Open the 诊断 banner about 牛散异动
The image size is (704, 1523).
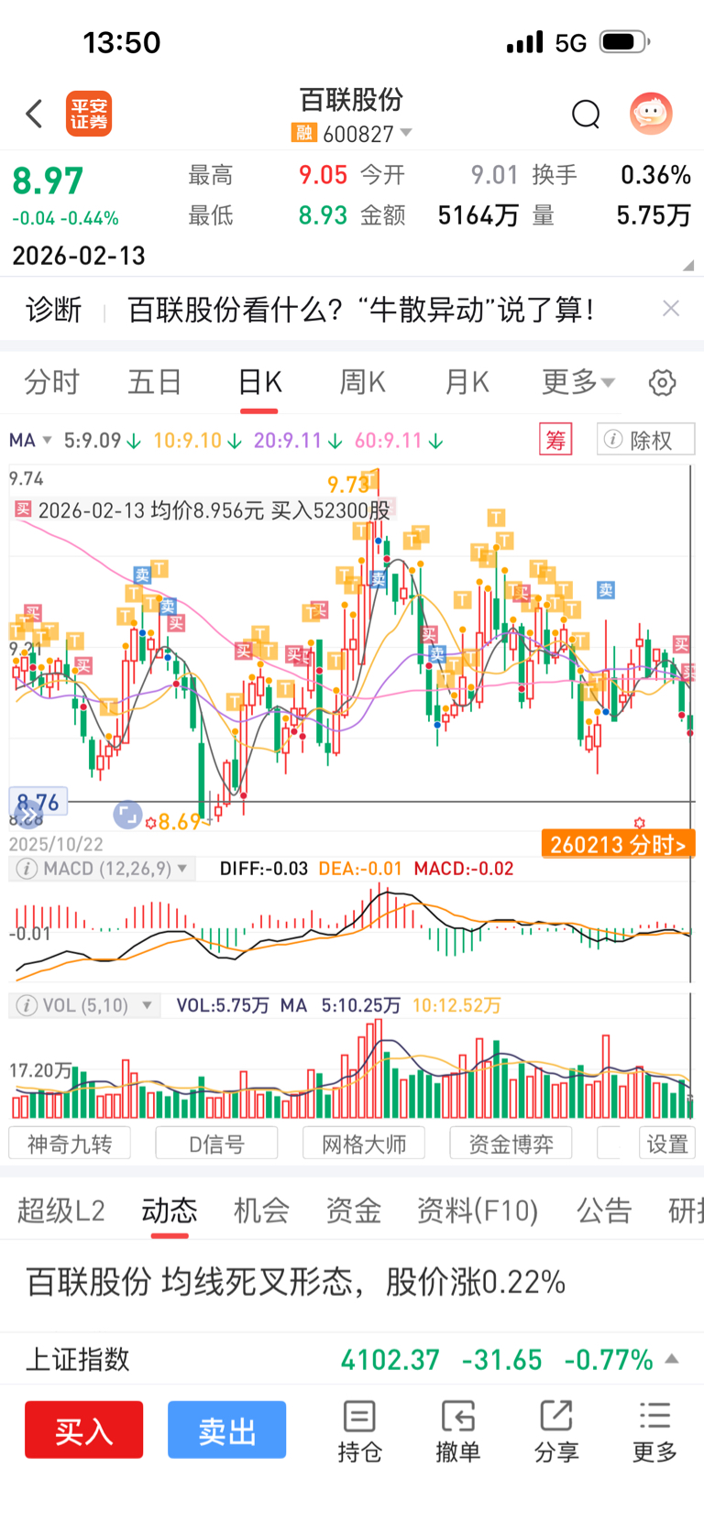359,310
